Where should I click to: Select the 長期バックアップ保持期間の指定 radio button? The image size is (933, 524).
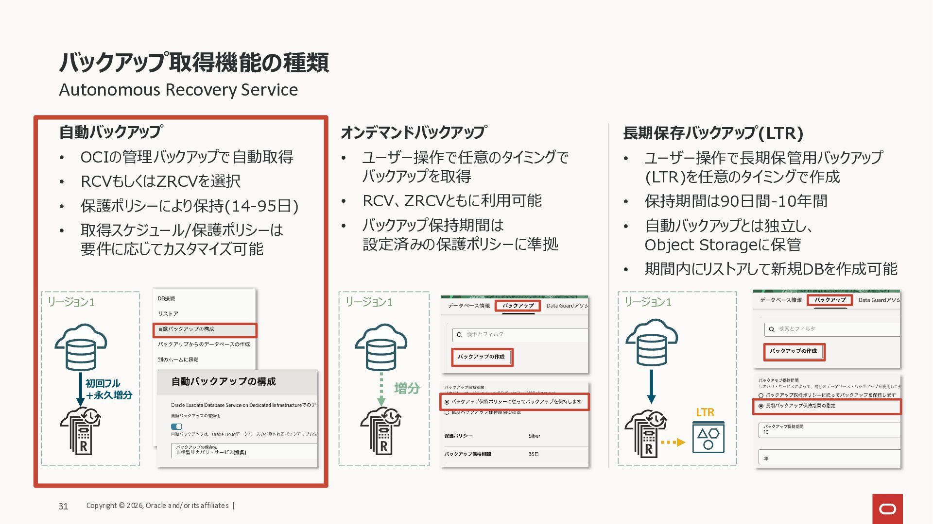[761, 406]
